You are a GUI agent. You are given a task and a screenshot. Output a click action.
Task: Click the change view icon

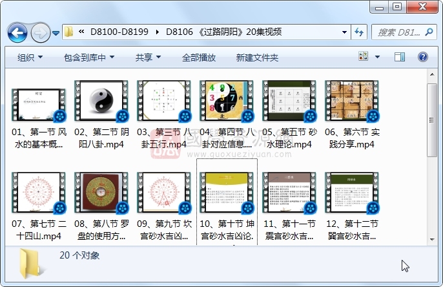363,58
